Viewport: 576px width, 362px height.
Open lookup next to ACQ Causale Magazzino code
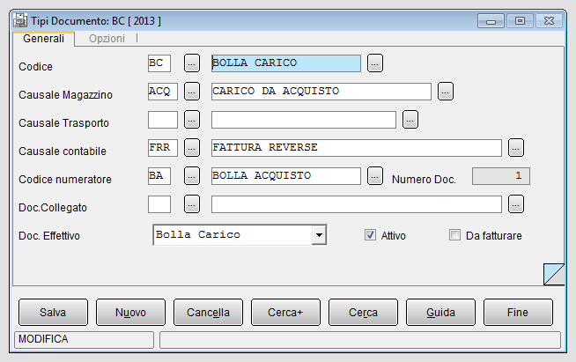click(192, 92)
